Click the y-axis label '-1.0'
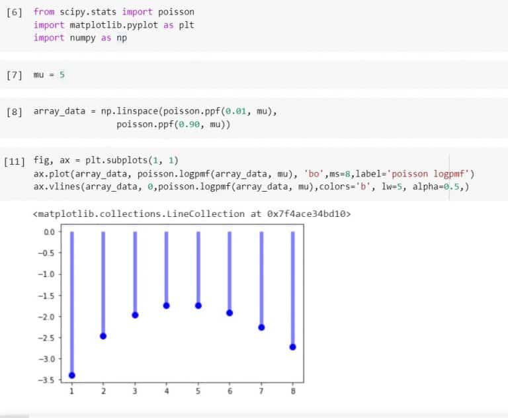This screenshot has height=418, width=508. pyautogui.click(x=46, y=274)
